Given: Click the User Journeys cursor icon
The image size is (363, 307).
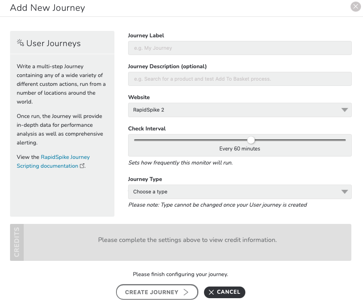Looking at the screenshot, I should pos(20,43).
